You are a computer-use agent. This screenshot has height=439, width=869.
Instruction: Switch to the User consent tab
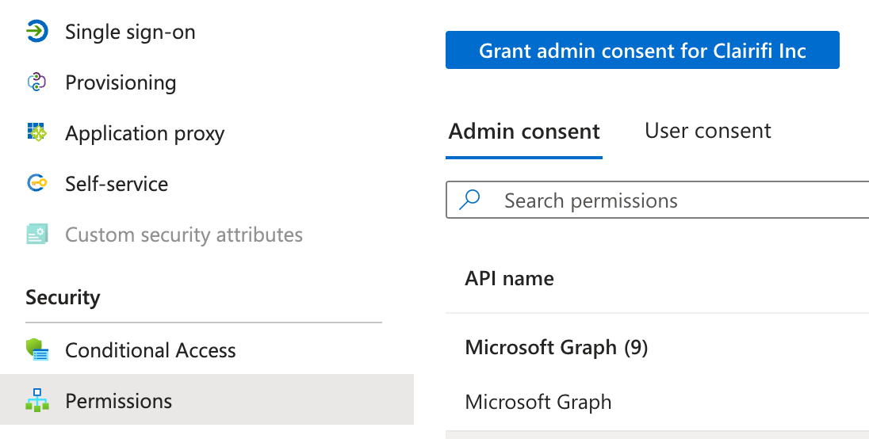707,131
